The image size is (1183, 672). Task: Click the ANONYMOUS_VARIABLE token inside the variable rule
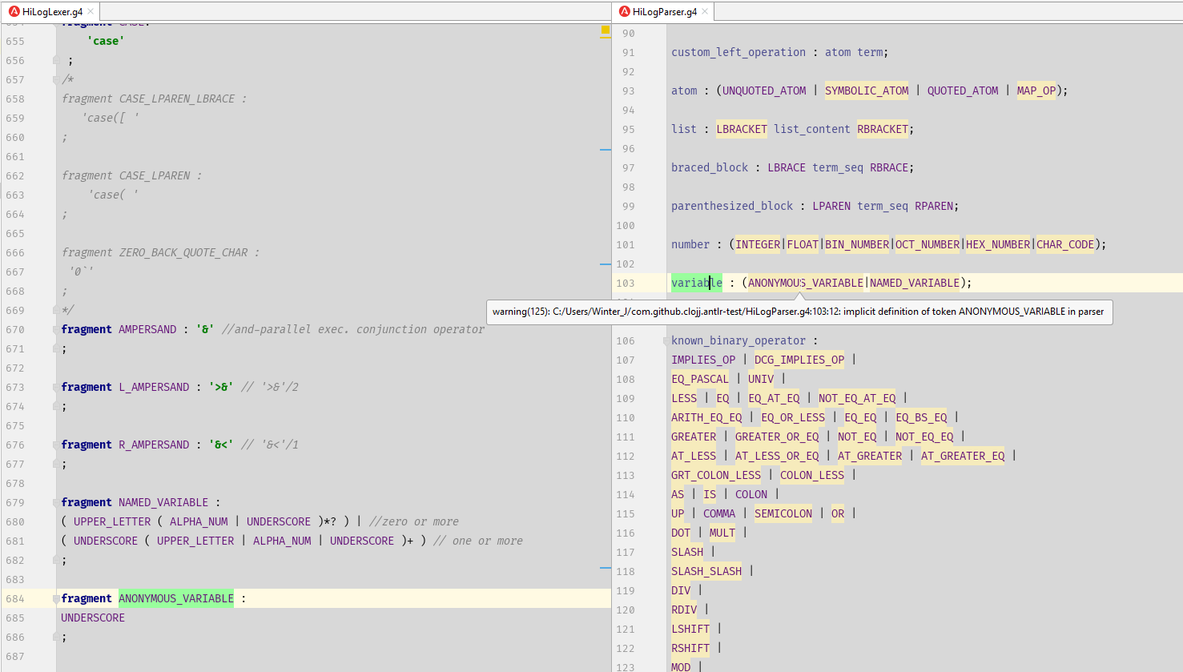pyautogui.click(x=804, y=283)
